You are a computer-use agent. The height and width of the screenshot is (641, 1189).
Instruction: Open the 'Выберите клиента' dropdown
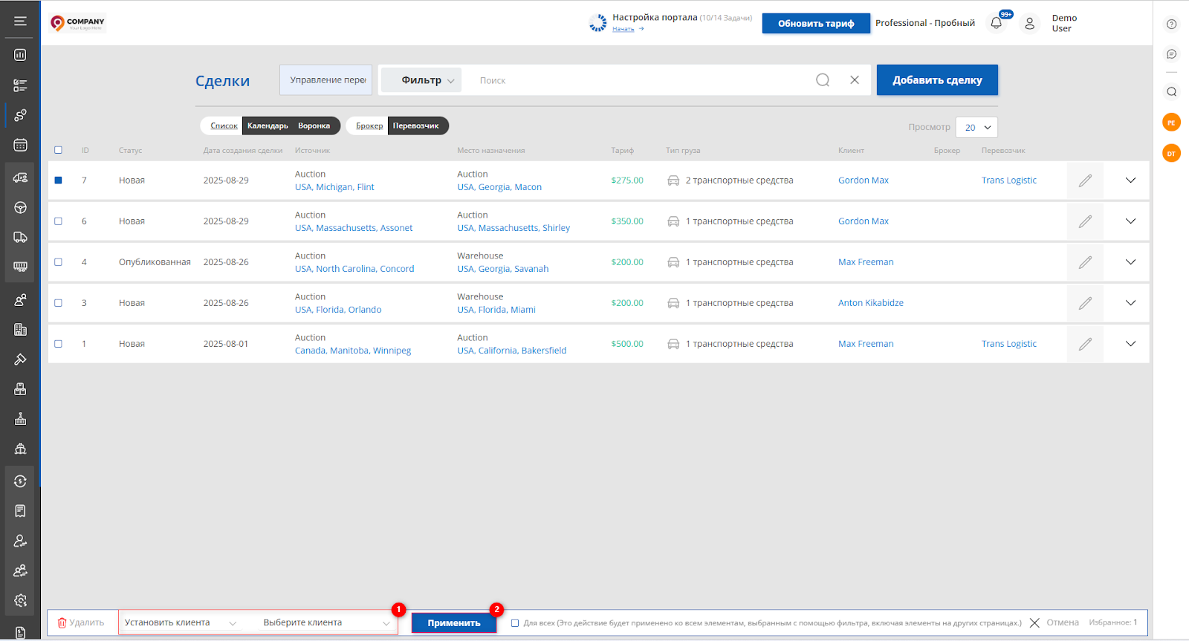tap(325, 623)
